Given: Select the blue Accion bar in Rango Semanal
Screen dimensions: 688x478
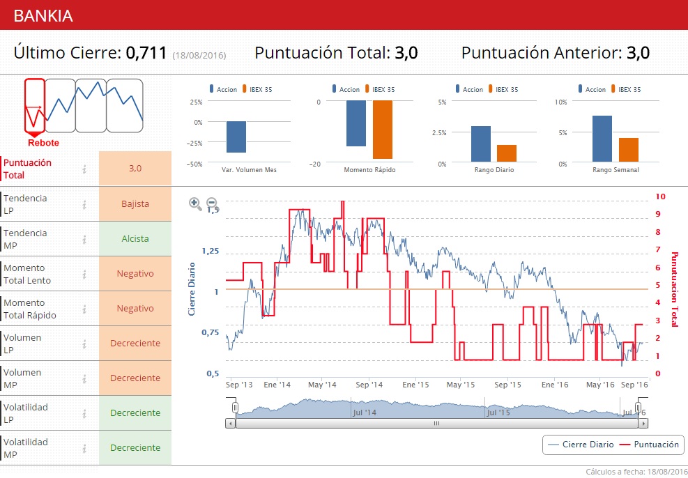Looking at the screenshot, I should 602,139.
